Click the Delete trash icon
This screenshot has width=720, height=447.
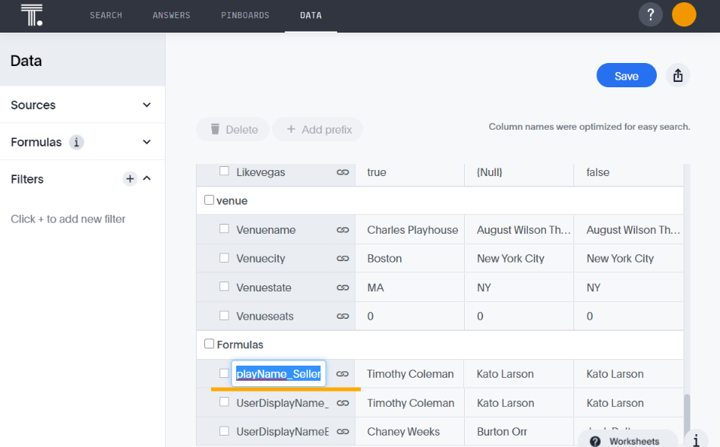click(217, 129)
